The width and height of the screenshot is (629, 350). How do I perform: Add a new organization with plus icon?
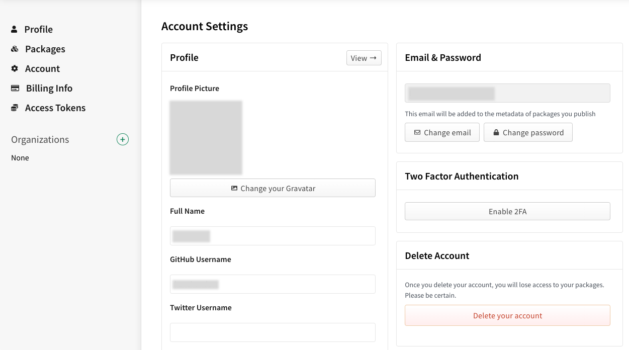(x=123, y=139)
